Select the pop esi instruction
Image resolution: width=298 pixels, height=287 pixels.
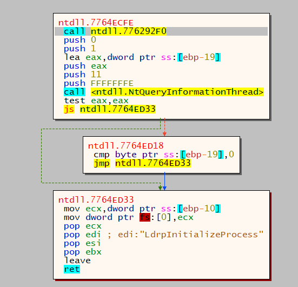coord(82,243)
